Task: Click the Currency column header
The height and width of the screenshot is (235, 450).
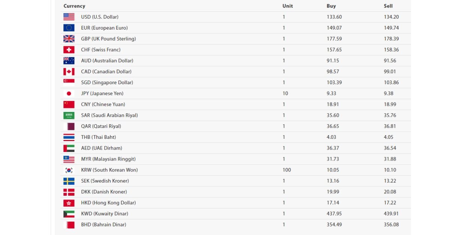Action: (74, 6)
